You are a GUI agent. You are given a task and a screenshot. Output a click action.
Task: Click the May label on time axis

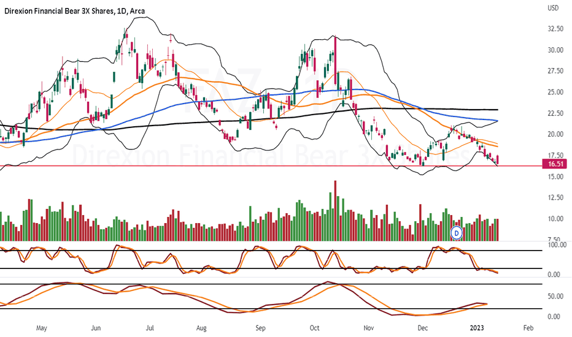42,328
